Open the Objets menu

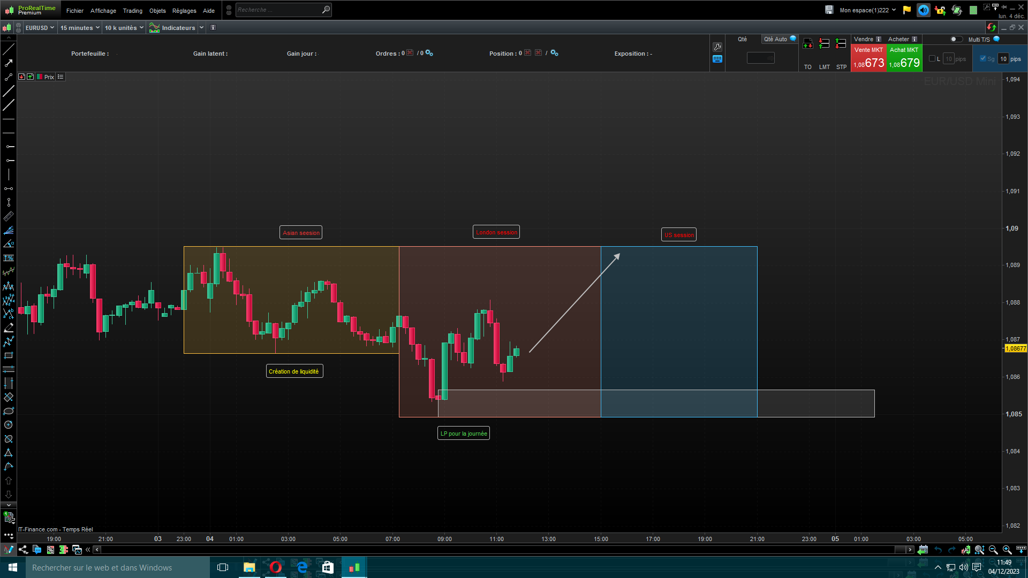tap(157, 11)
